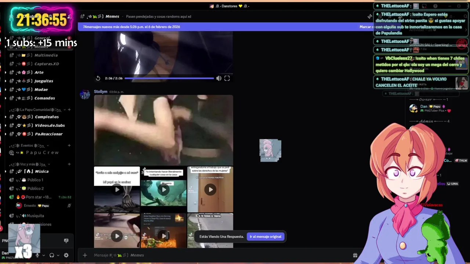The width and height of the screenshot is (470, 264).
Task: Toggle microphone mute in user panel
Action: coord(37,255)
